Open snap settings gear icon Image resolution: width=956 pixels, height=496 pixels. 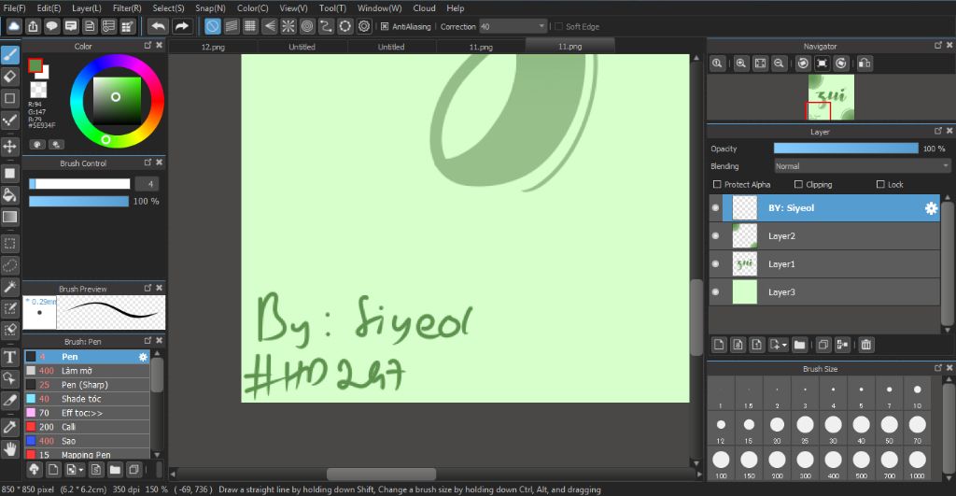coord(364,26)
